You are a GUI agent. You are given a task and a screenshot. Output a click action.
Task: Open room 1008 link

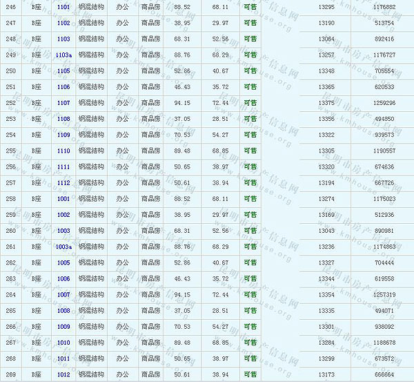click(x=63, y=311)
